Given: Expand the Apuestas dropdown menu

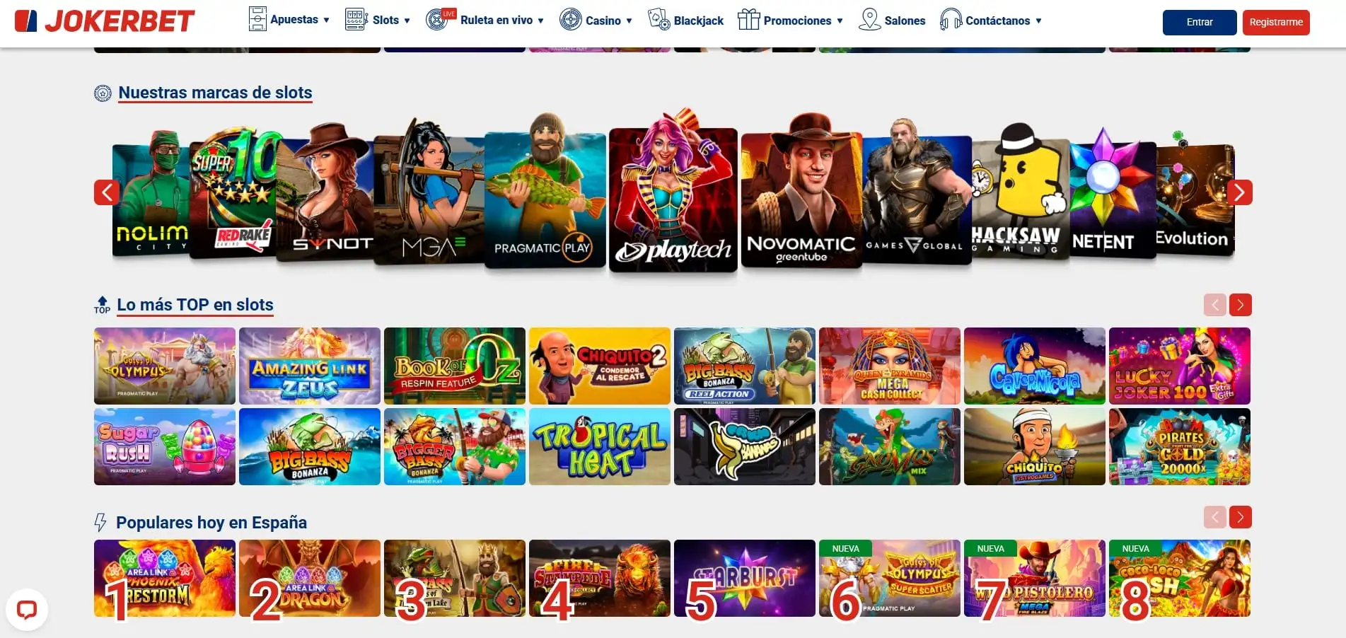Looking at the screenshot, I should point(289,20).
